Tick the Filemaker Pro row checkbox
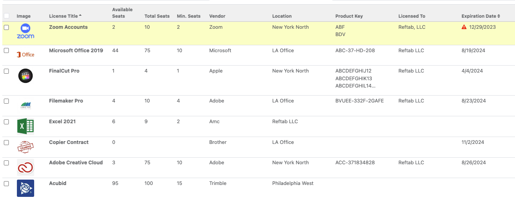 click(7, 101)
